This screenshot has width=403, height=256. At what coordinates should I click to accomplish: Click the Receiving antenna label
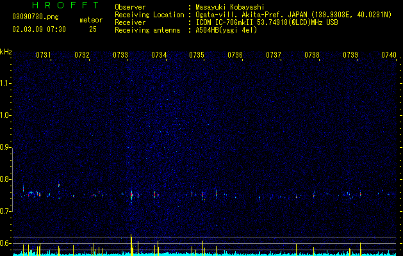pyautogui.click(x=147, y=30)
